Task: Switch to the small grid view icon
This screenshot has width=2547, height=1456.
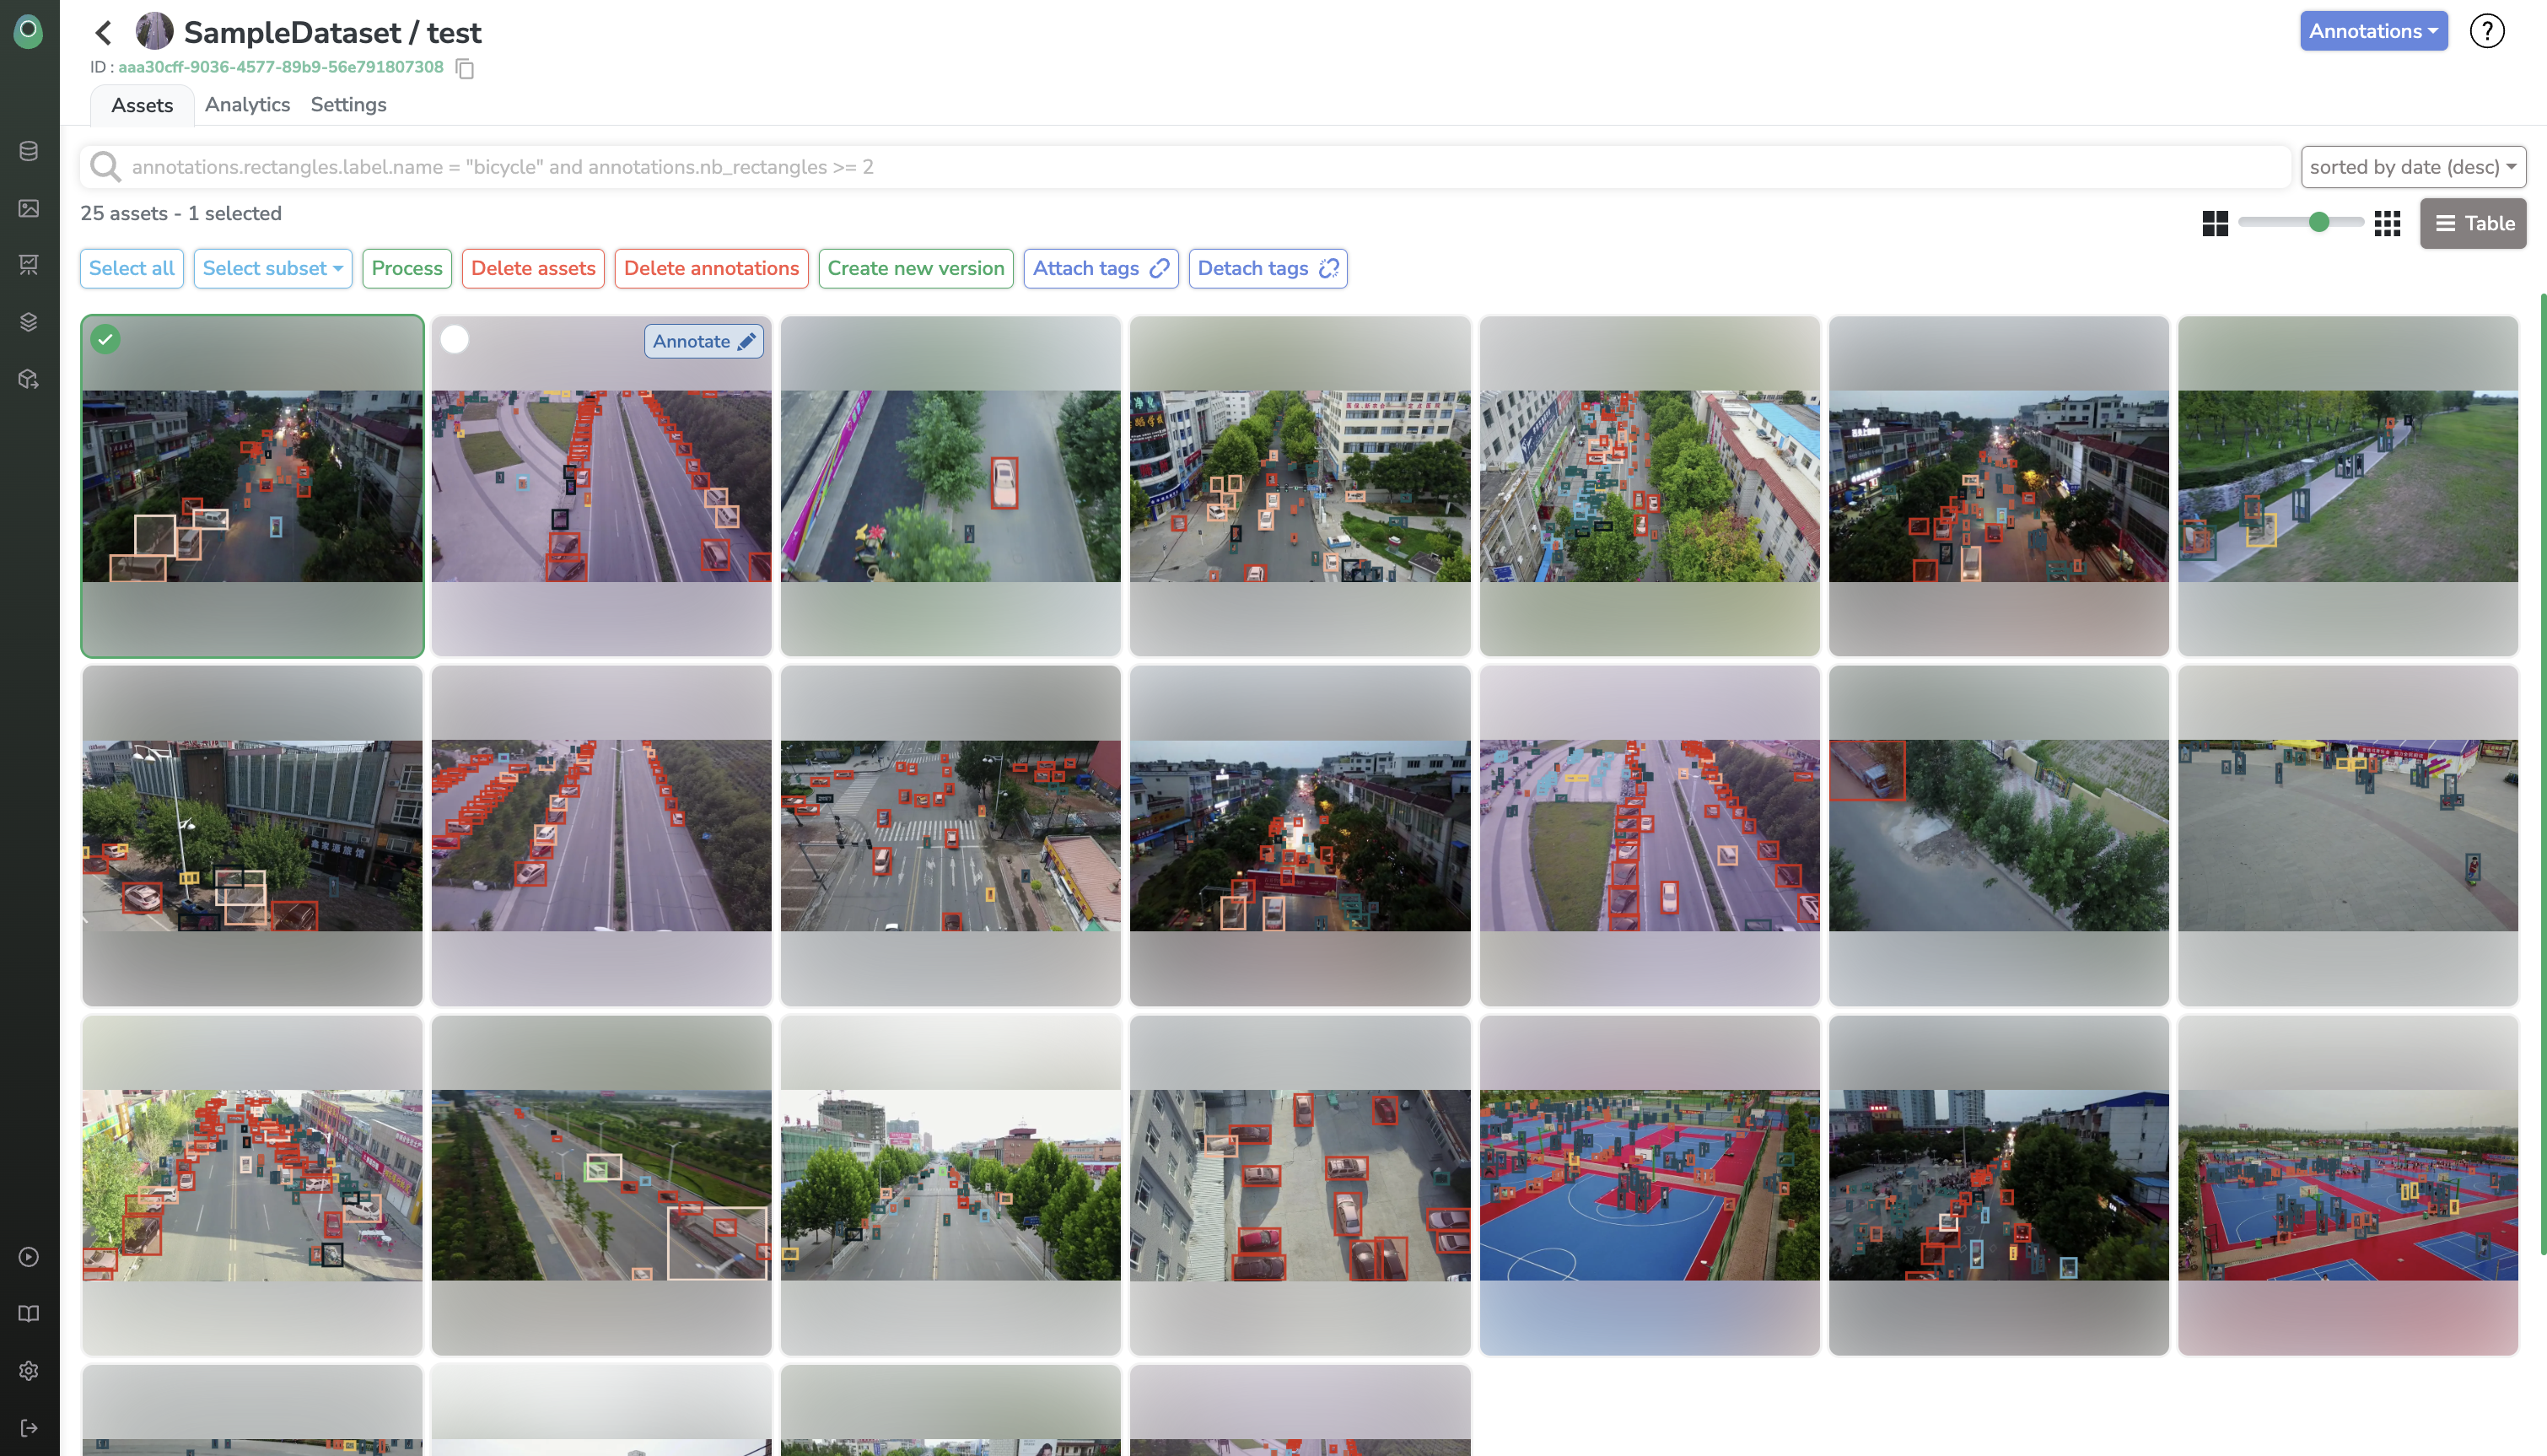Action: (x=2387, y=223)
